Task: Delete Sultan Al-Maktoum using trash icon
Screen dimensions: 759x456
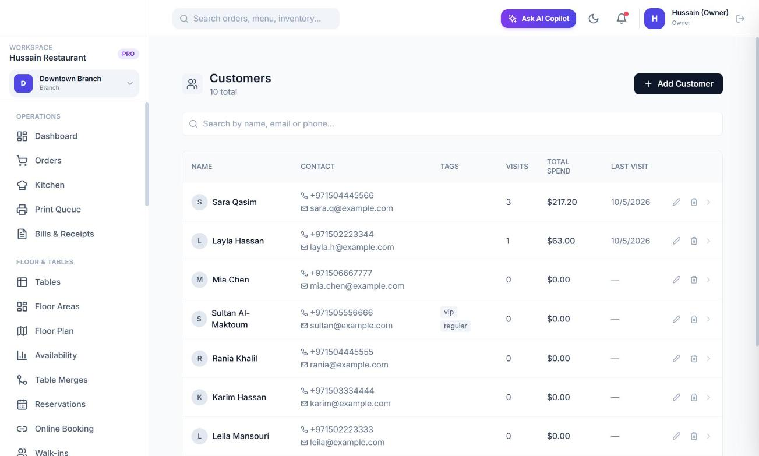Action: point(694,319)
